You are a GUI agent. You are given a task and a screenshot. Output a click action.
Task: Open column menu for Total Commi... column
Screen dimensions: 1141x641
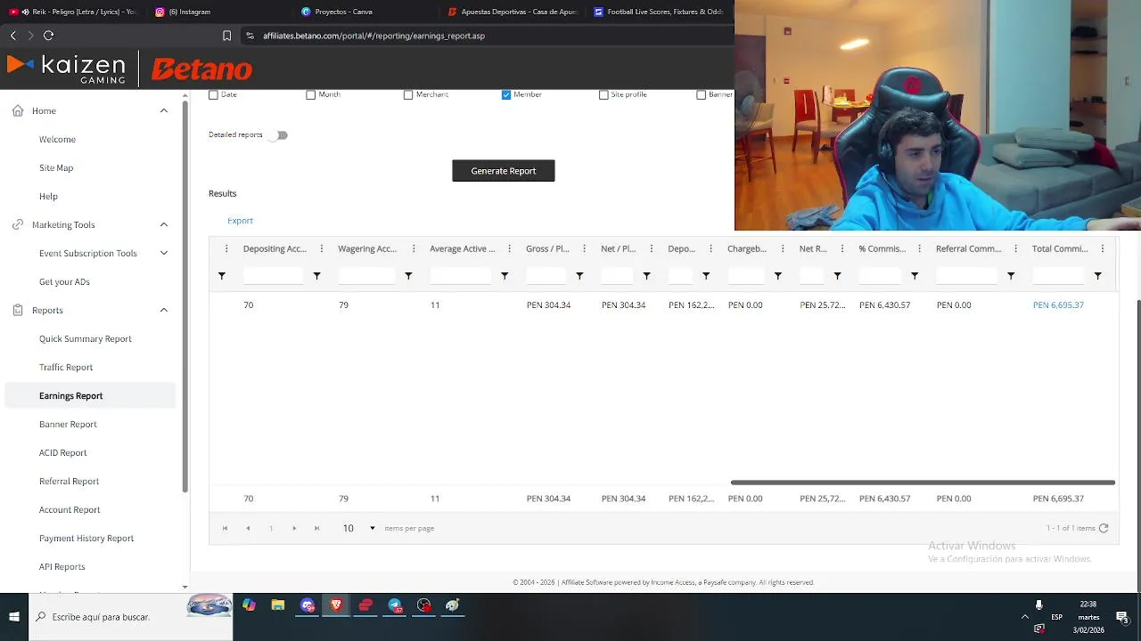tap(1103, 249)
